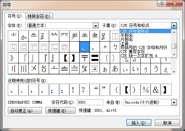Choose the iteration mark 々 in the grid

click(115, 47)
